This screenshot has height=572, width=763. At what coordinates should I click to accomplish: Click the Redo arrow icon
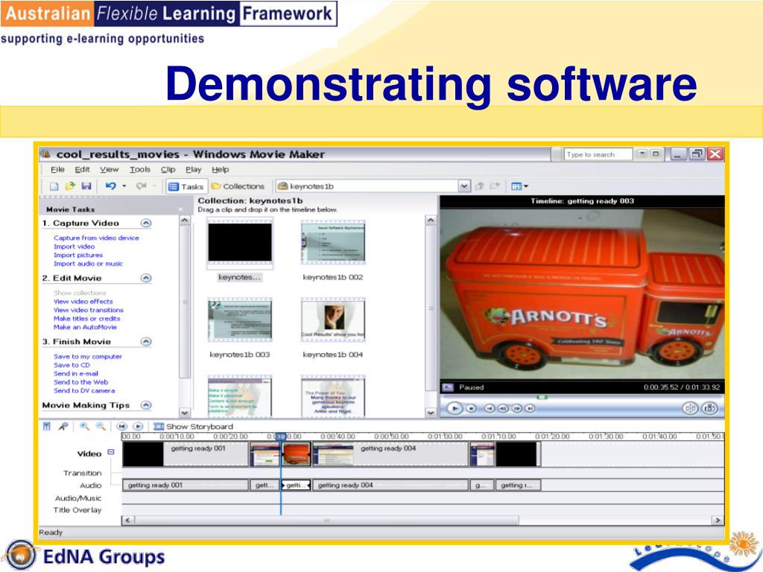click(x=141, y=186)
